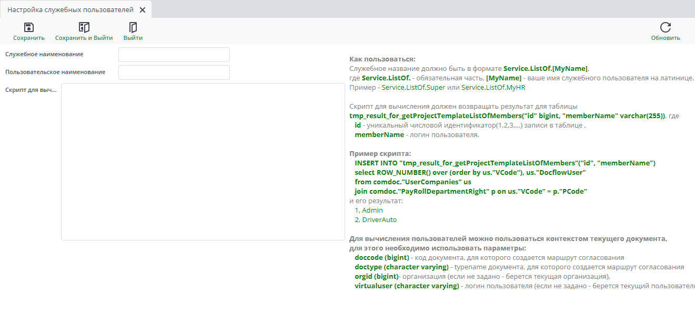Click inside the Скрипт для вычисления textarea
695x315 pixels.
click(x=203, y=162)
